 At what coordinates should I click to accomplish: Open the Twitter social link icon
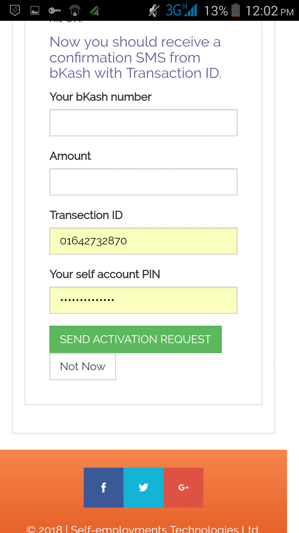click(x=143, y=488)
